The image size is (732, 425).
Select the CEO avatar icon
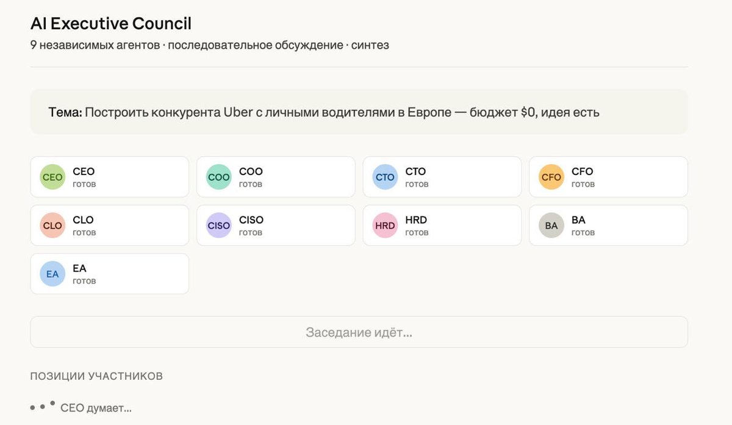pyautogui.click(x=52, y=177)
